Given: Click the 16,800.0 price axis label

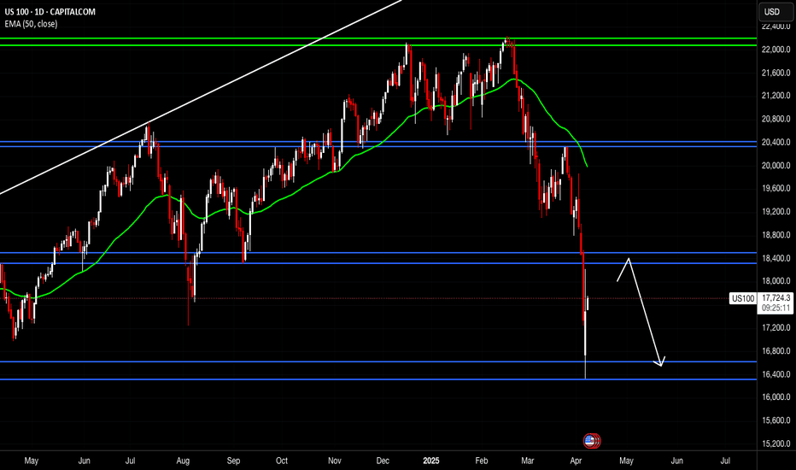Looking at the screenshot, I should (x=776, y=350).
